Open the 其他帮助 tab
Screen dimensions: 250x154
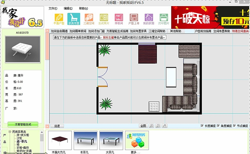click(176, 31)
